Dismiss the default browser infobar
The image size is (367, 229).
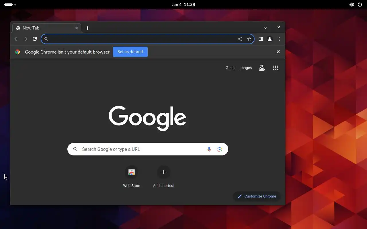(x=278, y=52)
